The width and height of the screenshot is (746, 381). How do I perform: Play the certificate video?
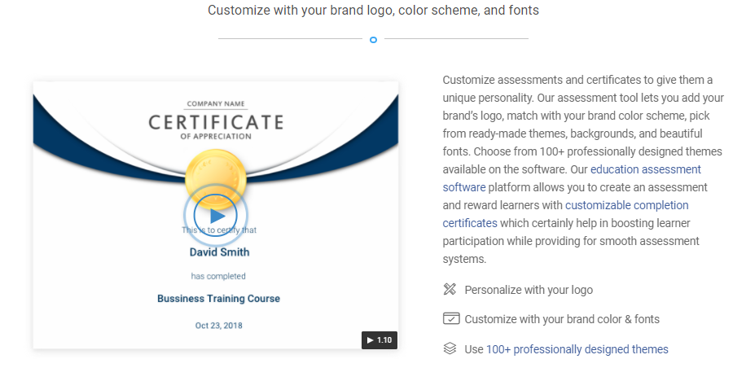coord(216,216)
